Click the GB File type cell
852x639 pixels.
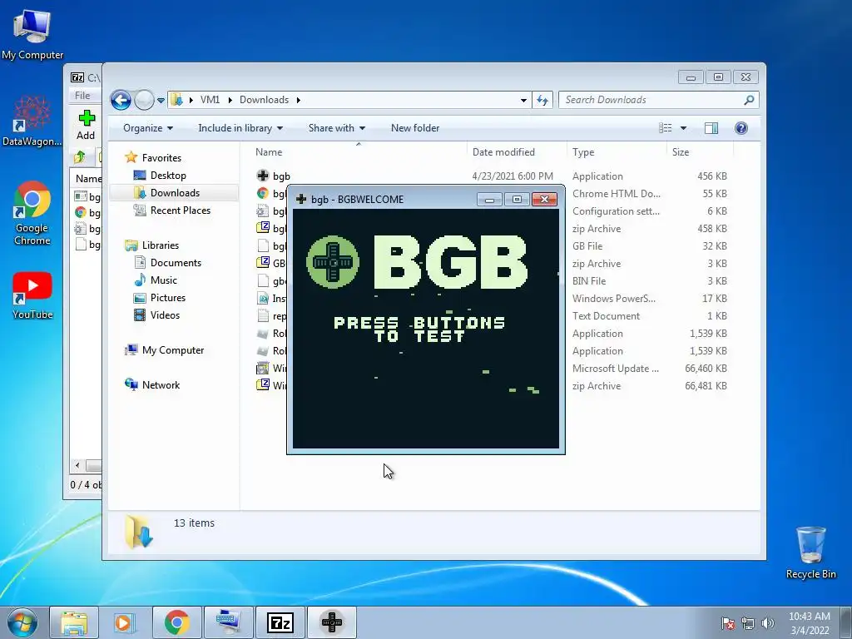pos(587,246)
